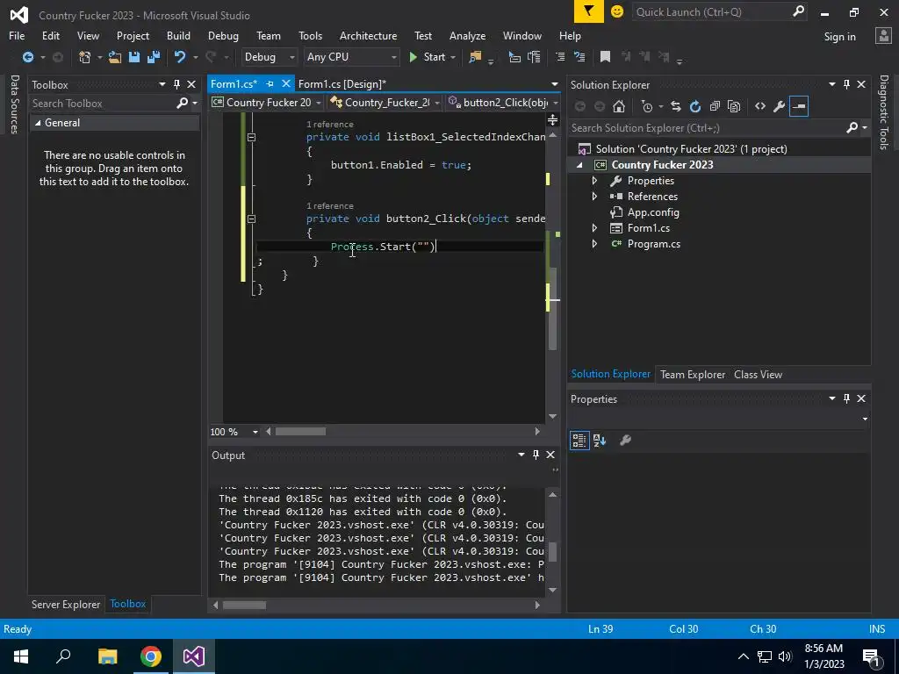The image size is (899, 674).
Task: Open the Start button dropdown arrow
Action: (453, 57)
